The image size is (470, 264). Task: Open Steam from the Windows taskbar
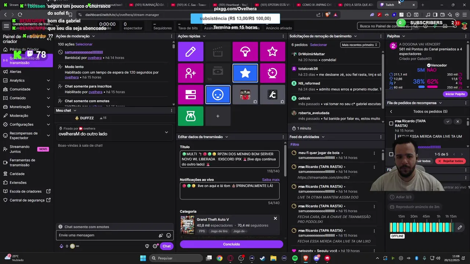coord(262,258)
